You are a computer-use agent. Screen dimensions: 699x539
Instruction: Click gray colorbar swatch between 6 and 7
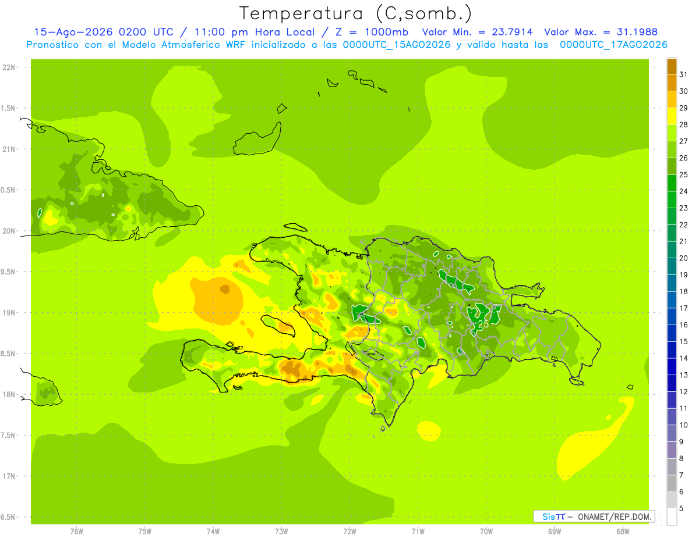tap(672, 483)
